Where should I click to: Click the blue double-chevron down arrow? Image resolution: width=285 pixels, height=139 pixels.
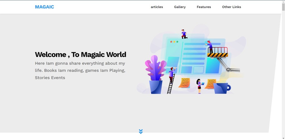(141, 131)
